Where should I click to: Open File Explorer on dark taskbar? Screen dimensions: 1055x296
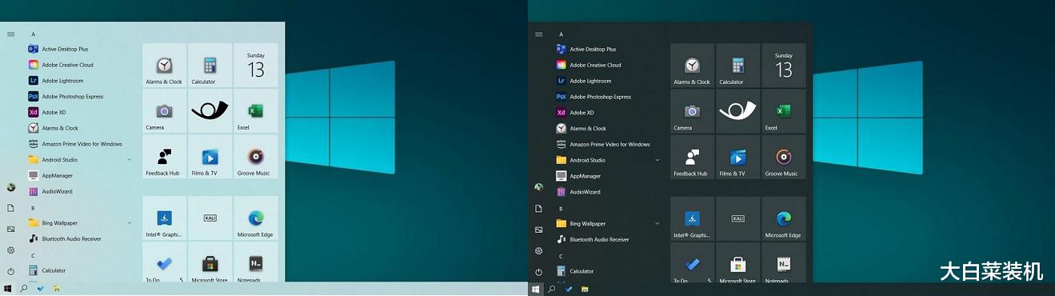pos(585,289)
